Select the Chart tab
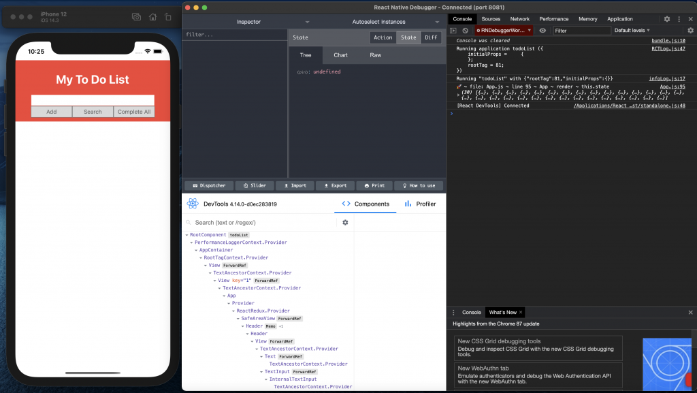Image resolution: width=697 pixels, height=393 pixels. pyautogui.click(x=340, y=55)
